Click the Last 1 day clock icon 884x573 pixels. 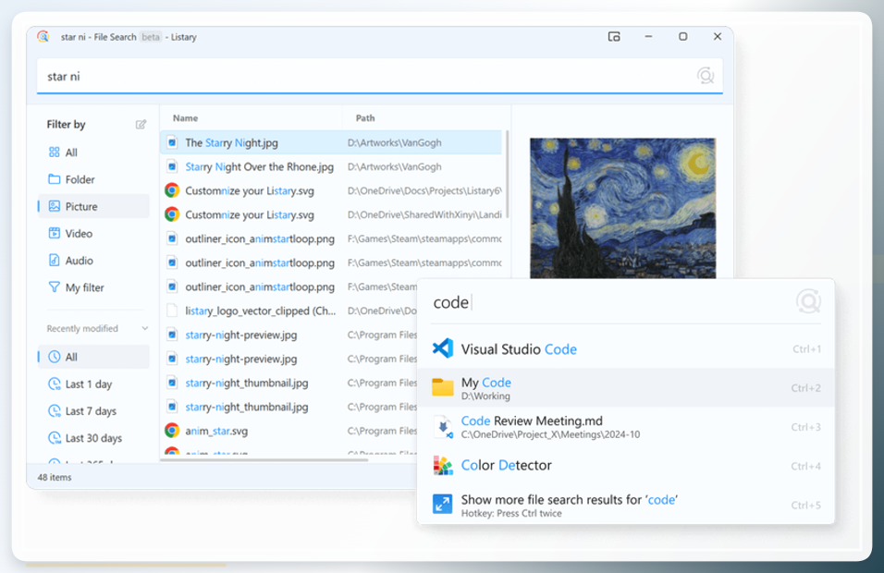55,384
